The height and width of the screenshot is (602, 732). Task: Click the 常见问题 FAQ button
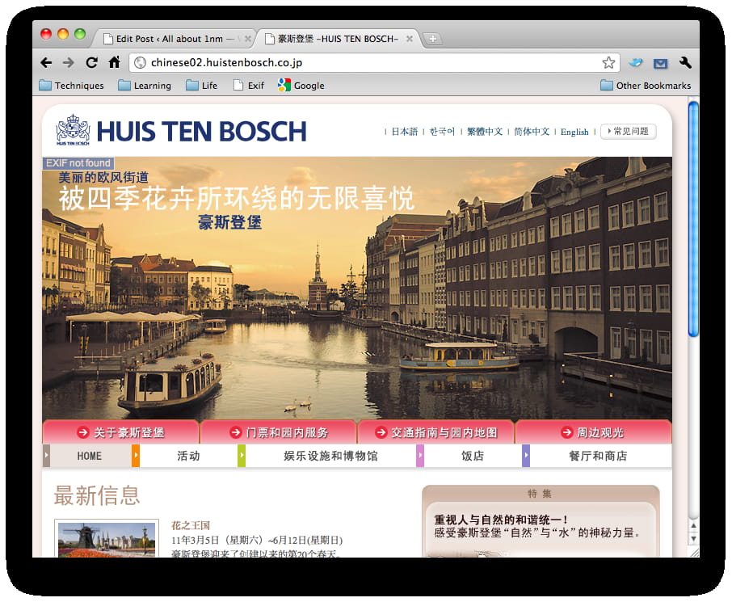pyautogui.click(x=629, y=132)
